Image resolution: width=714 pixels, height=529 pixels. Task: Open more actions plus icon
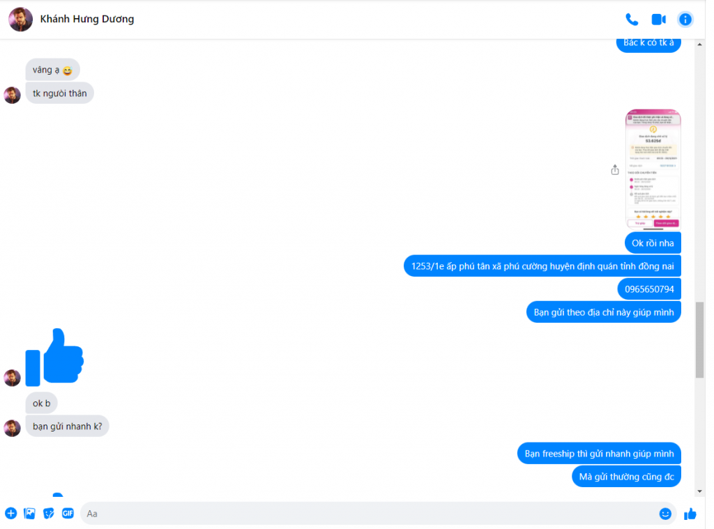point(11,514)
